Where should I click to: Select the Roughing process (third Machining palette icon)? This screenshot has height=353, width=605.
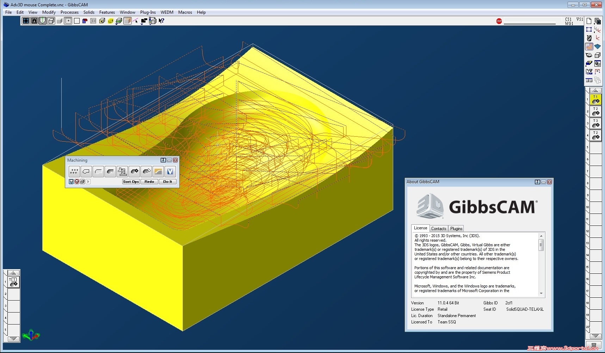tap(98, 172)
